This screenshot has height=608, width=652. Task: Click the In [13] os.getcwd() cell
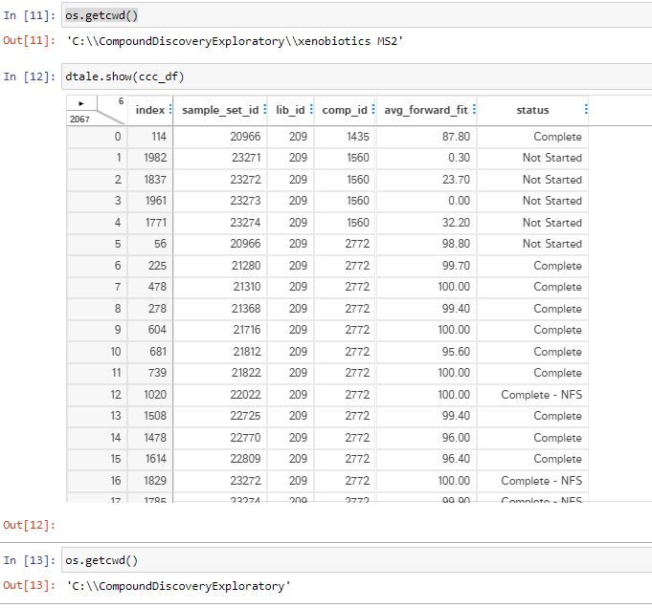coord(357,560)
